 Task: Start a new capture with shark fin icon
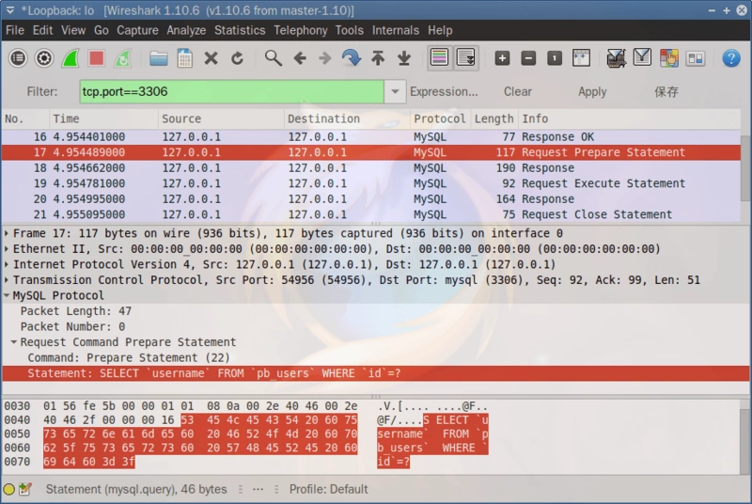click(70, 58)
